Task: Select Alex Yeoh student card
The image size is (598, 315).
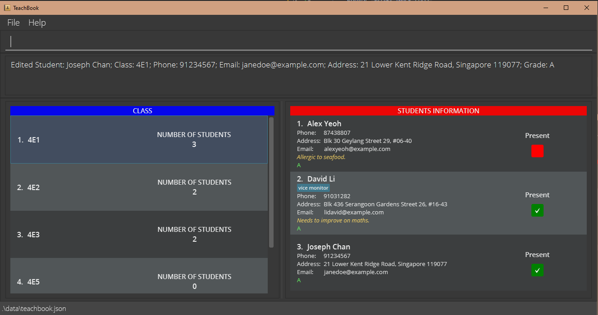Action: (405, 143)
